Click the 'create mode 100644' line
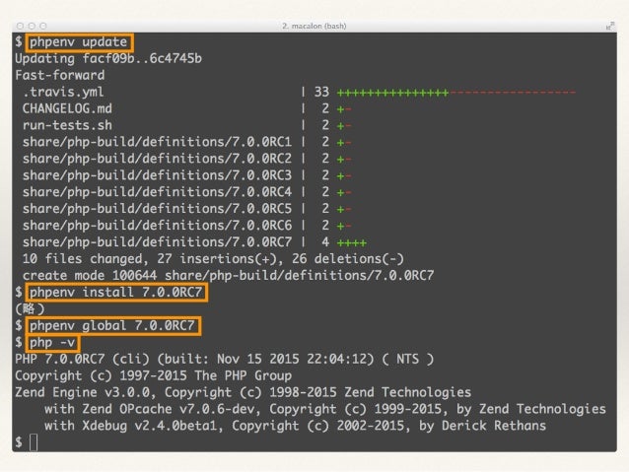This screenshot has height=472, width=629. point(228,276)
